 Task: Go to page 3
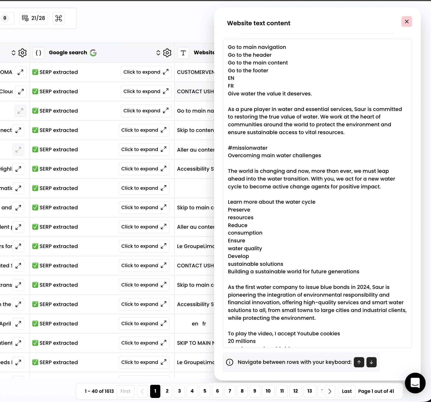point(179,391)
